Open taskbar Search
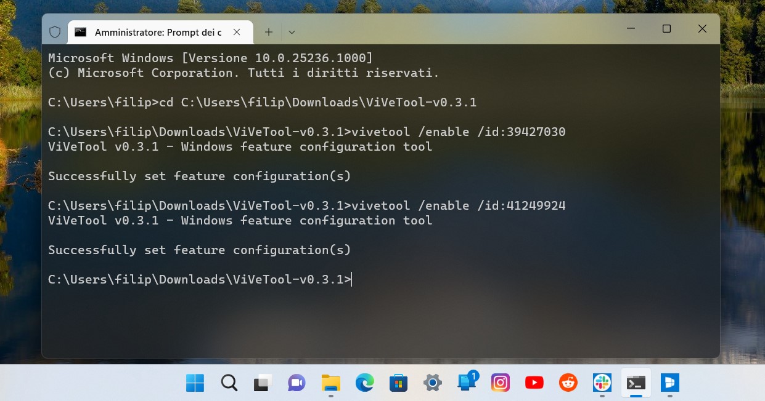 point(229,383)
